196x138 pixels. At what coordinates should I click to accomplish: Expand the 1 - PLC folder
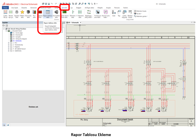(8, 43)
